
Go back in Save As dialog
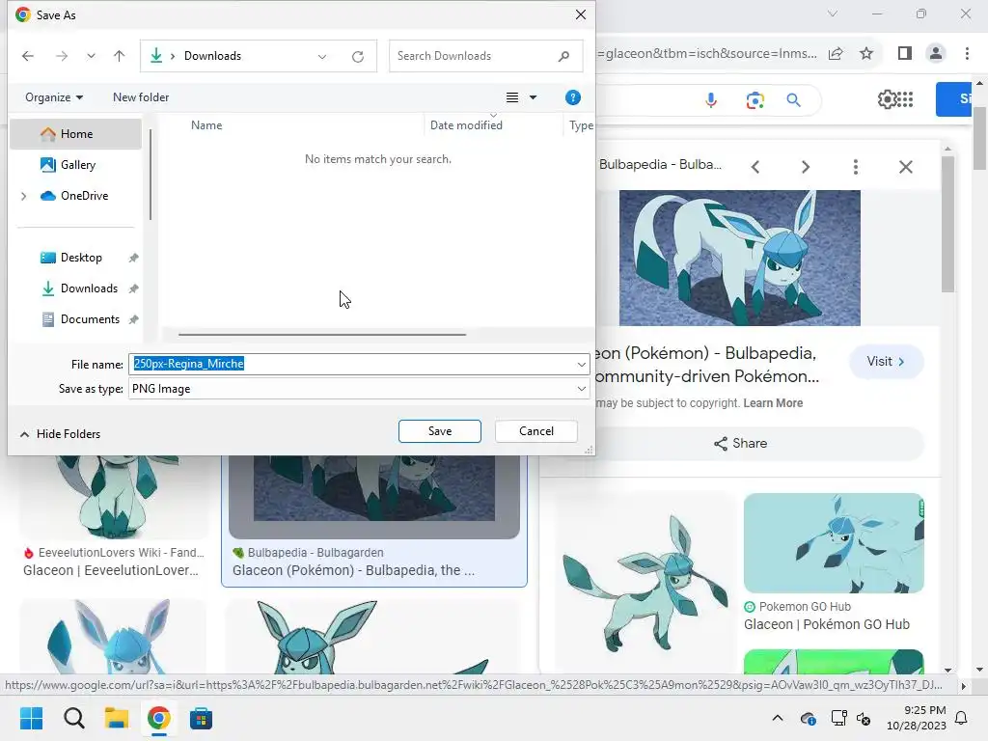coord(28,56)
